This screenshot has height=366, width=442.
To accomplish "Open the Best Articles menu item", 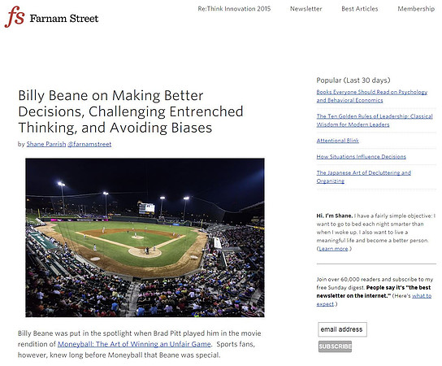I will tap(360, 9).
